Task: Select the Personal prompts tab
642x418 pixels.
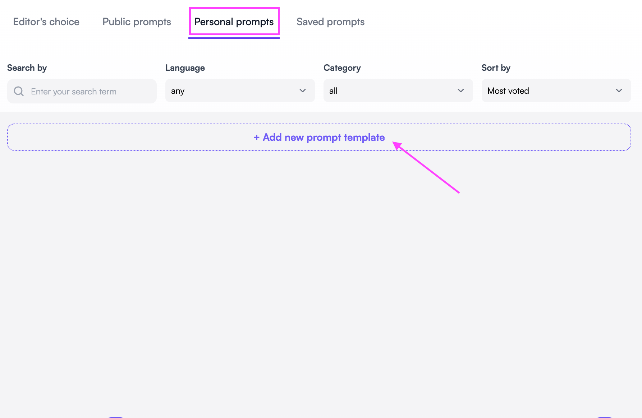Action: [234, 22]
